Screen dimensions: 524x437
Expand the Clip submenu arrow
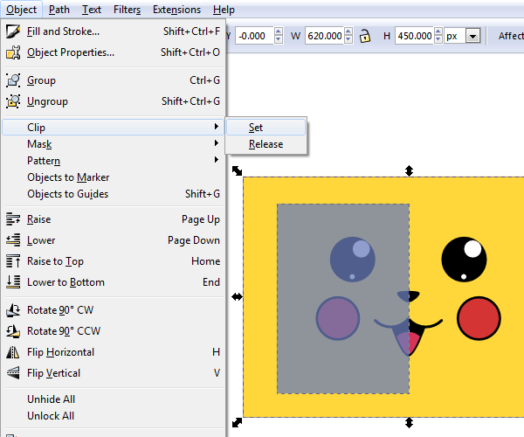217,127
